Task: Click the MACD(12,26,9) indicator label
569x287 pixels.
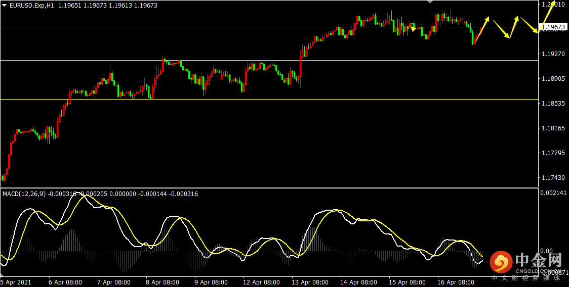Action: [24, 194]
